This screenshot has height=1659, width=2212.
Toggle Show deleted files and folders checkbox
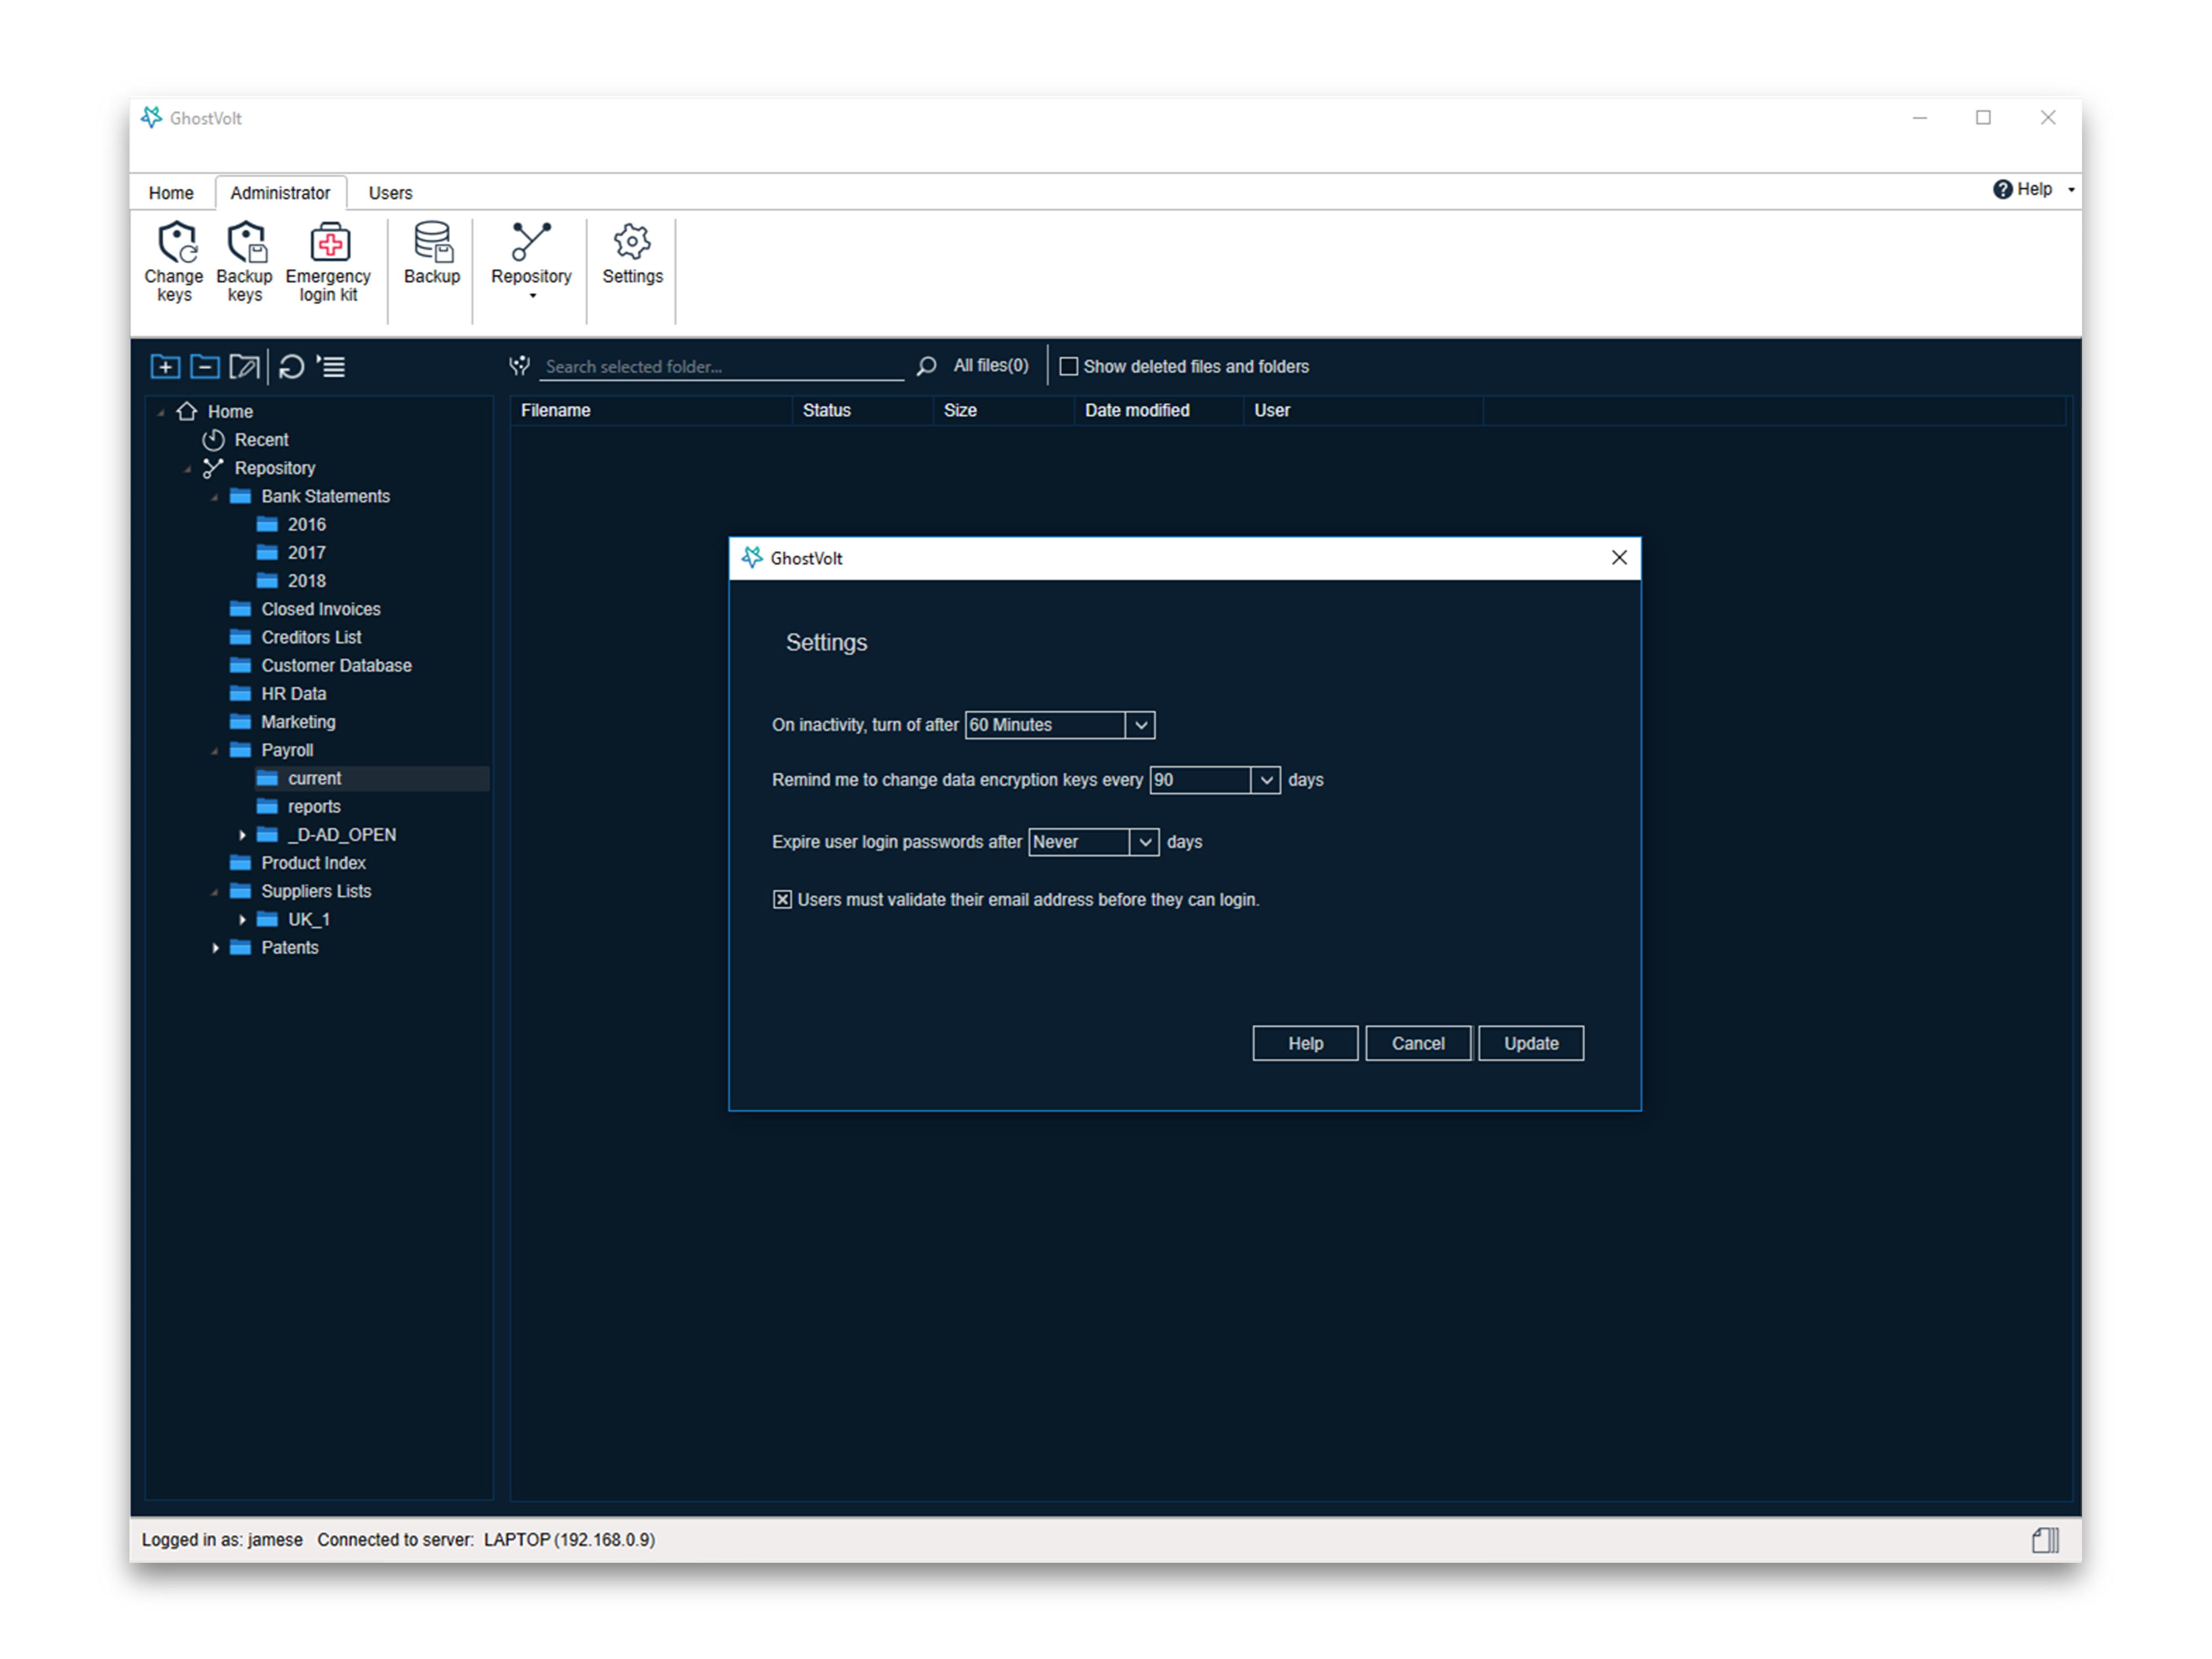[x=1068, y=366]
